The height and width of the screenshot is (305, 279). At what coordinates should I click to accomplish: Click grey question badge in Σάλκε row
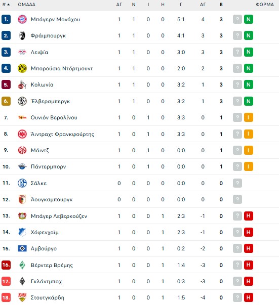pyautogui.click(x=237, y=183)
